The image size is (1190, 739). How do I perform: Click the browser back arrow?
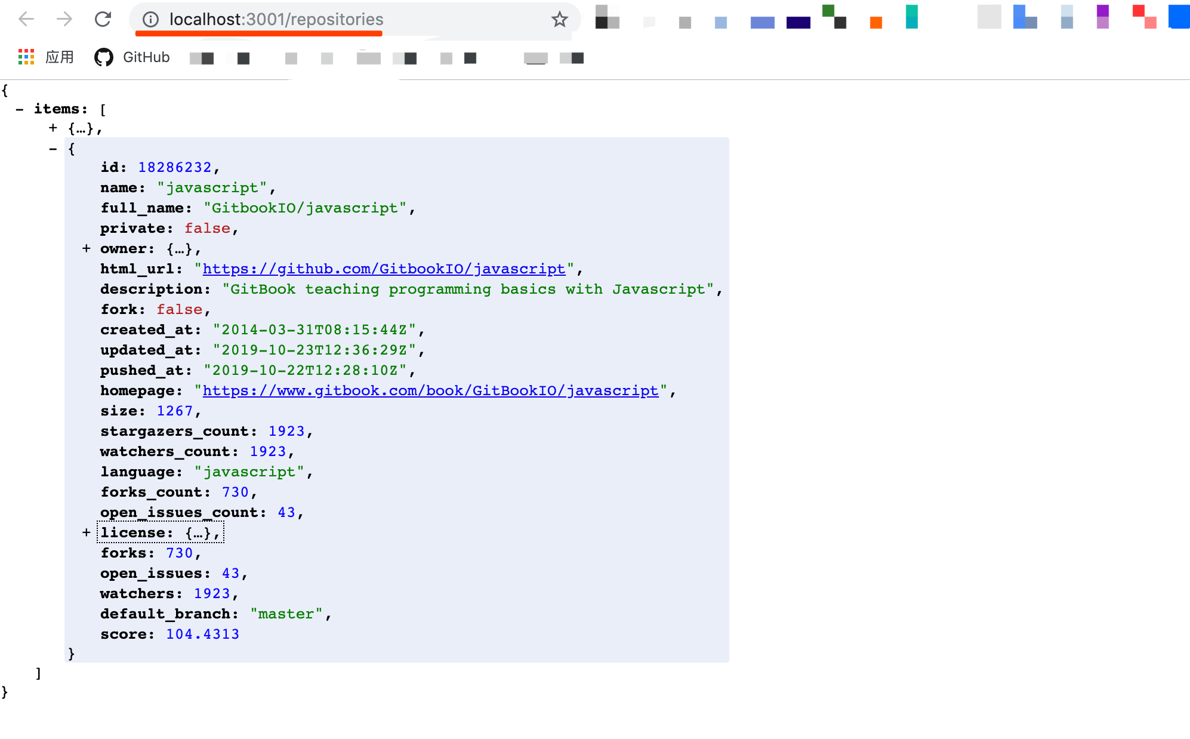(26, 19)
